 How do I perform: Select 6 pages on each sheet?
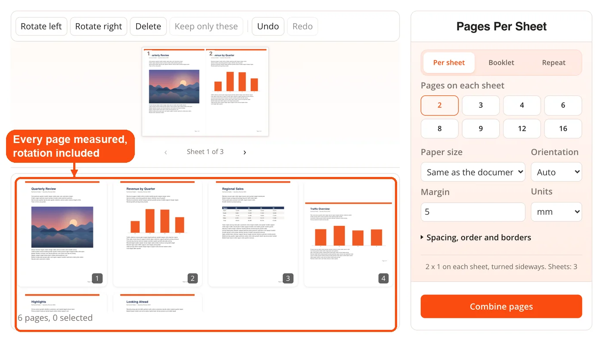(563, 105)
